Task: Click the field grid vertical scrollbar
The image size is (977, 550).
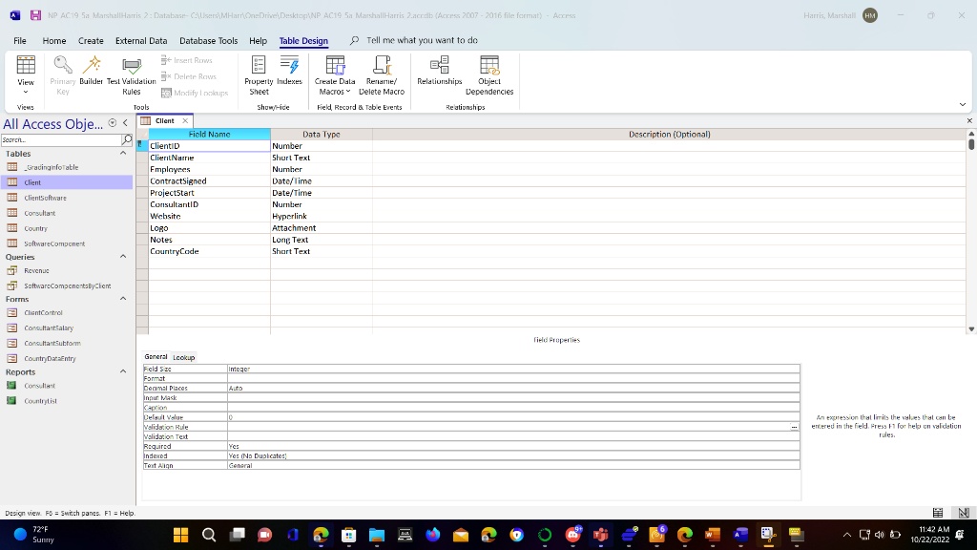Action: click(971, 229)
